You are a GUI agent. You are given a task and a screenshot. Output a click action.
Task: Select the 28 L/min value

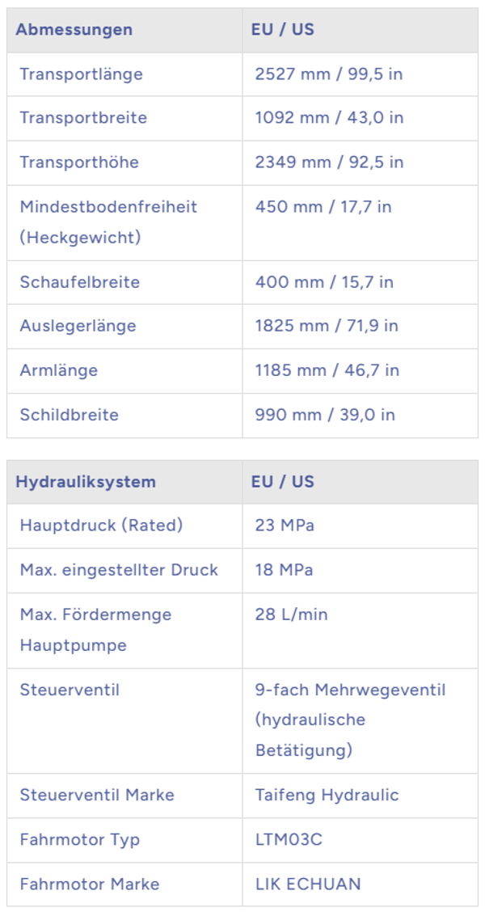(x=291, y=614)
